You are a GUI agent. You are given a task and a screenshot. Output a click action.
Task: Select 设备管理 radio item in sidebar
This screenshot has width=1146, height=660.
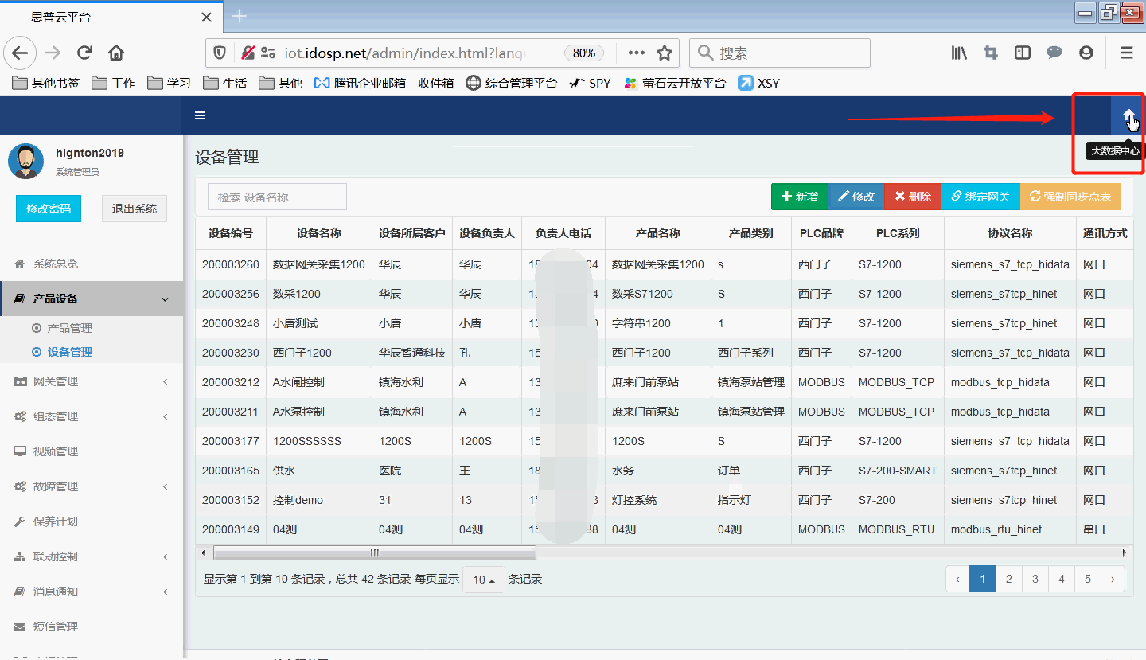click(69, 352)
